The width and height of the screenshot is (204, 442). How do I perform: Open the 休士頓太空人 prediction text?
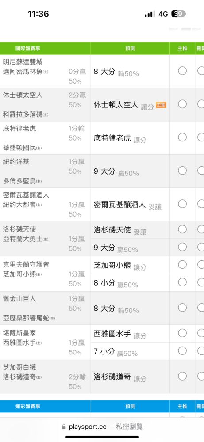116,105
